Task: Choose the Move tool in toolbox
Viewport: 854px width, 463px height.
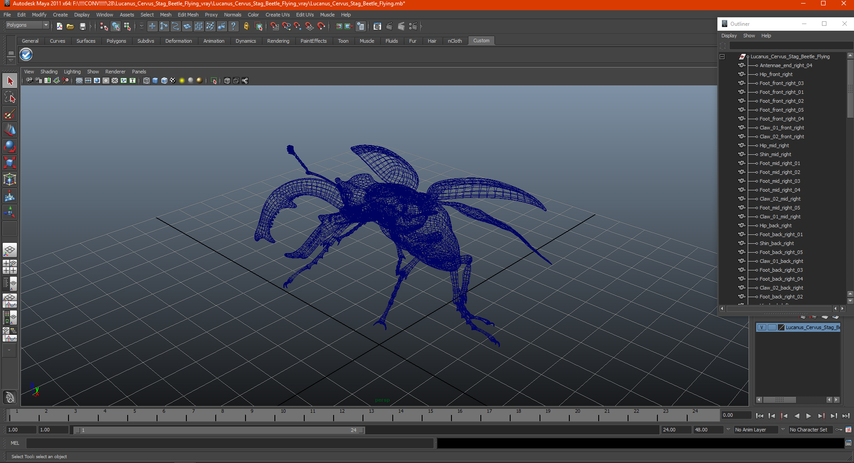Action: tap(10, 130)
